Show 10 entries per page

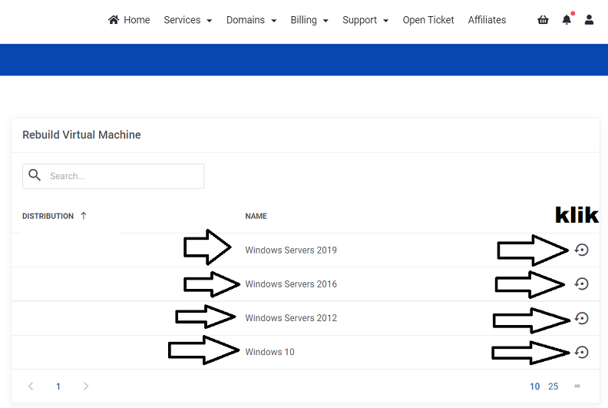pyautogui.click(x=535, y=386)
